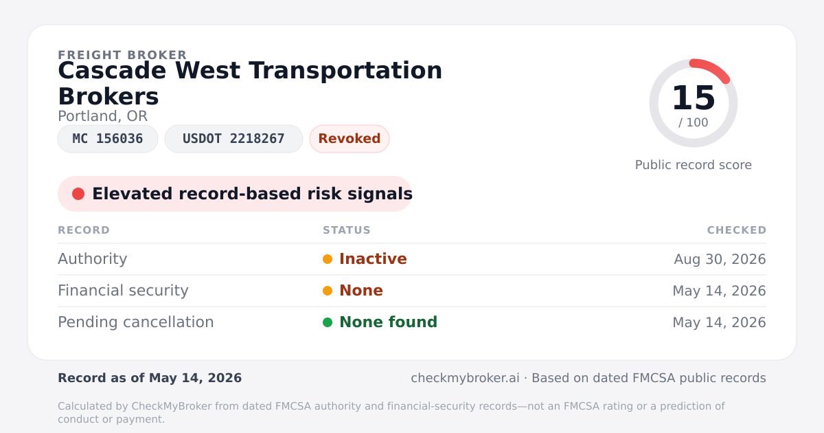Image resolution: width=824 pixels, height=433 pixels.
Task: Select the MC 156036 badge
Action: [x=108, y=139]
